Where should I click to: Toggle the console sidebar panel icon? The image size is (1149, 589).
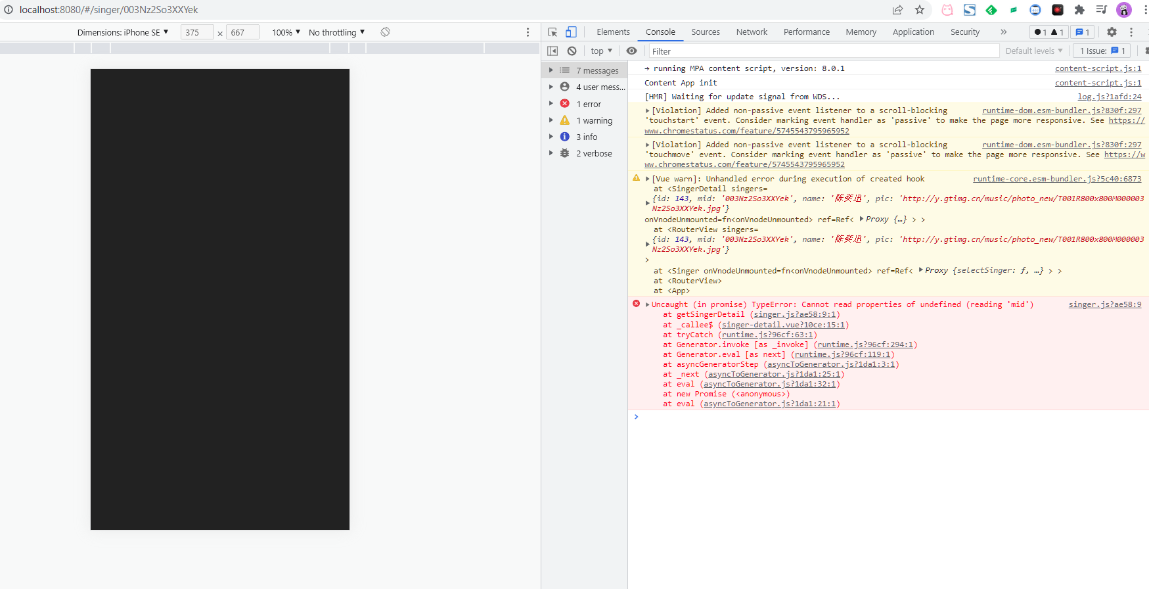[552, 51]
